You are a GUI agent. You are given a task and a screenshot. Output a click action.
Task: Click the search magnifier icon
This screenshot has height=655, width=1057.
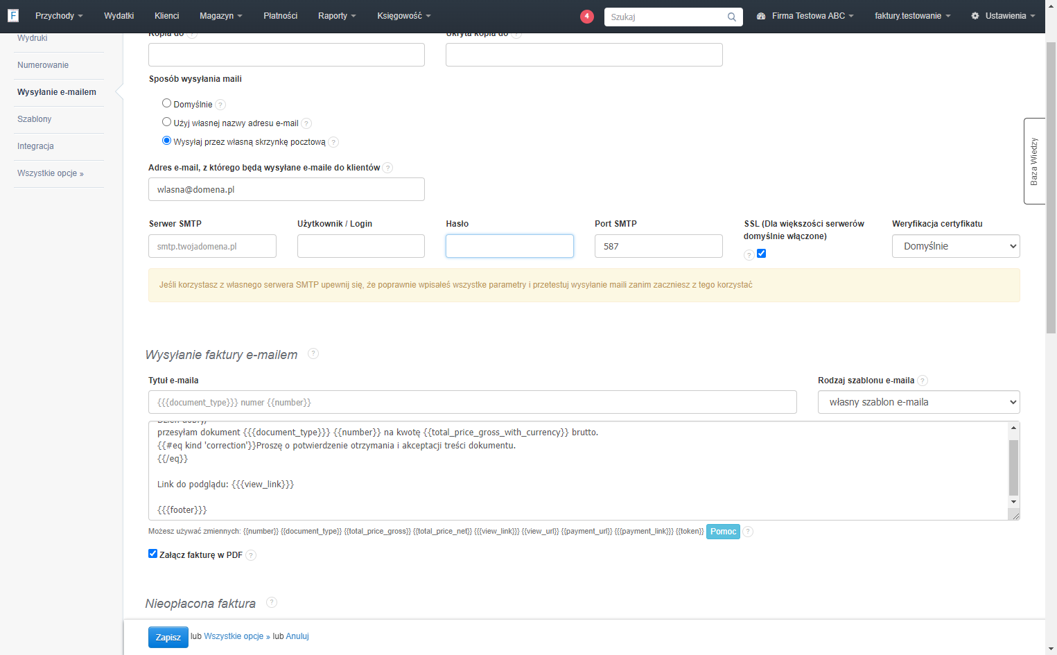click(732, 17)
